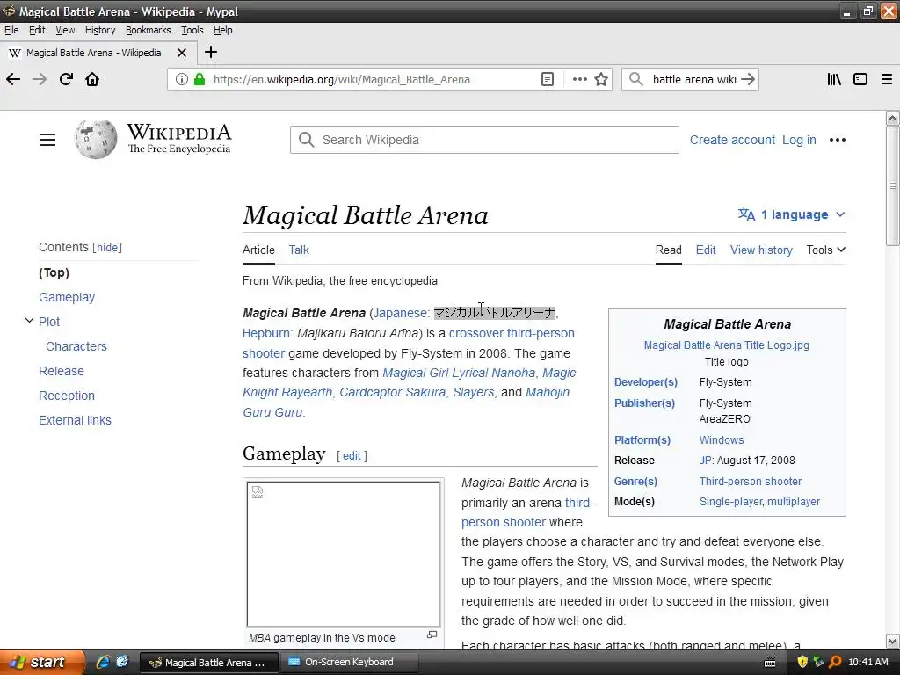Click the Wikipedia globe logo

pyautogui.click(x=95, y=140)
